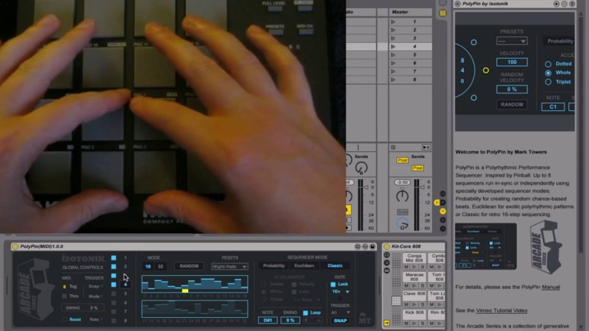This screenshot has height=331, width=589.
Task: Open the 16n rate dropdown
Action: pyautogui.click(x=341, y=291)
